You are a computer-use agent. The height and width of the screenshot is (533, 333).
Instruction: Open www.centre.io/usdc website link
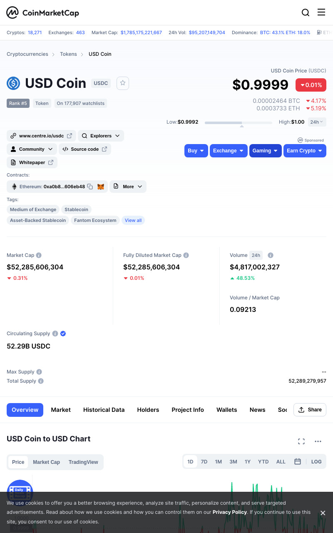[x=41, y=136]
